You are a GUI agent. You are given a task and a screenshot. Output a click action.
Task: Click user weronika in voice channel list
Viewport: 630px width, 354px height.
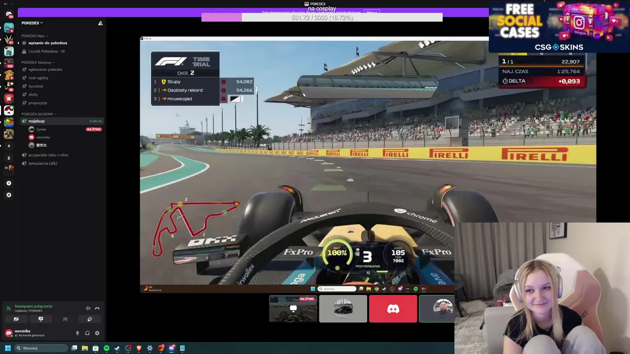(43, 137)
